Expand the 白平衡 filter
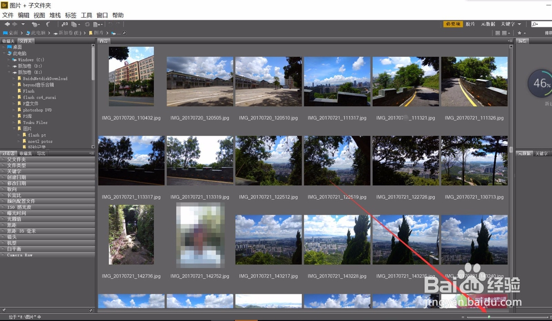Viewport: 552px width, 321px height. tap(47, 249)
